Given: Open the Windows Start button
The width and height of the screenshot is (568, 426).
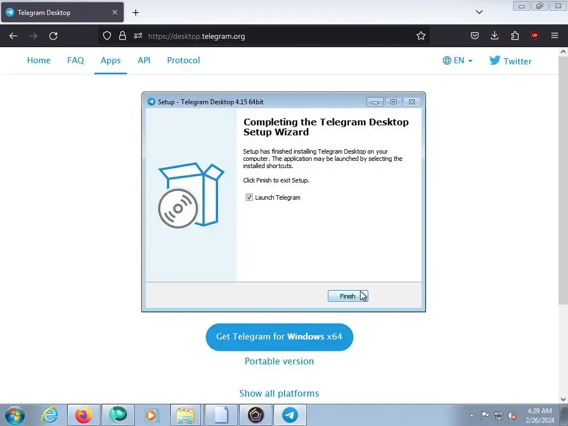Looking at the screenshot, I should coord(15,415).
